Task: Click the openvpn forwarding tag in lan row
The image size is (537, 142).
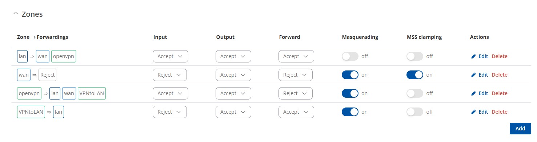Action: tap(64, 56)
